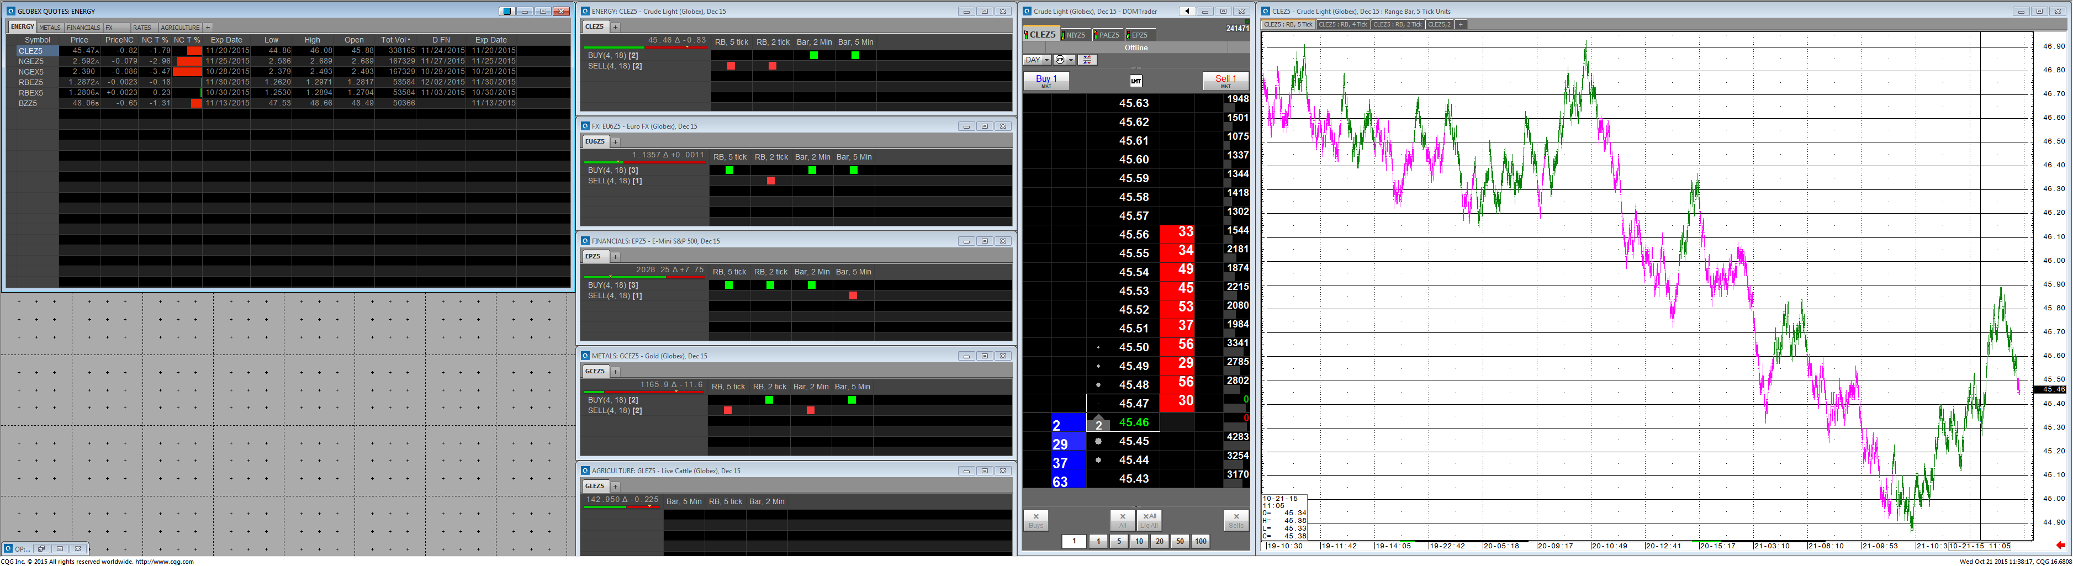Click the STP stop order icon
Screen dimensions: 2073x566
click(x=1060, y=60)
